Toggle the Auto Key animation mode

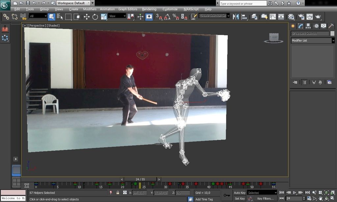point(240,193)
